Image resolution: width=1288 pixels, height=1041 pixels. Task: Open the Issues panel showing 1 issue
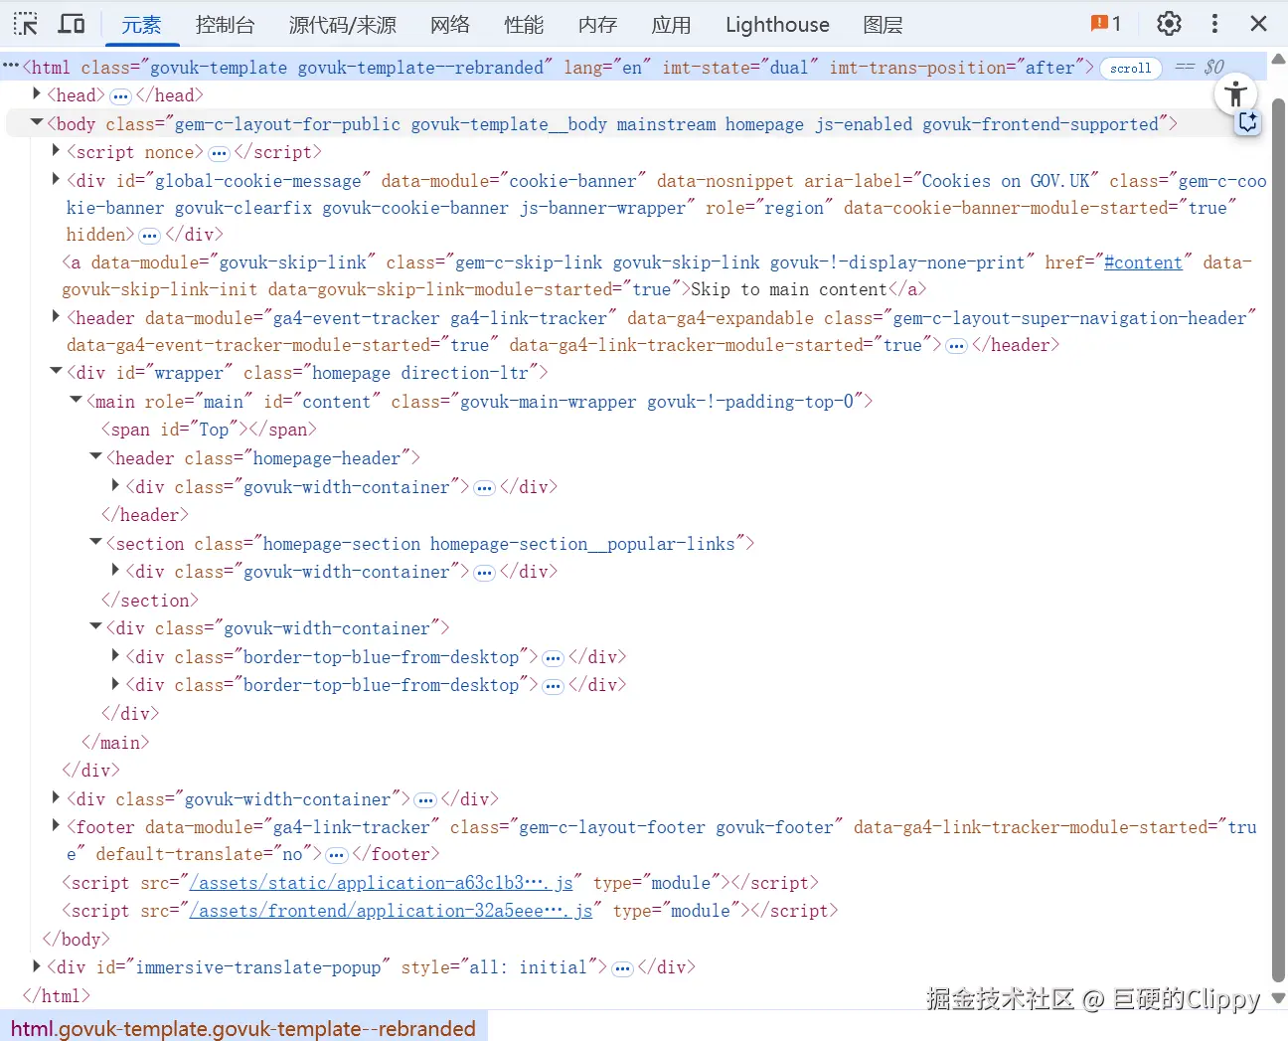point(1103,23)
